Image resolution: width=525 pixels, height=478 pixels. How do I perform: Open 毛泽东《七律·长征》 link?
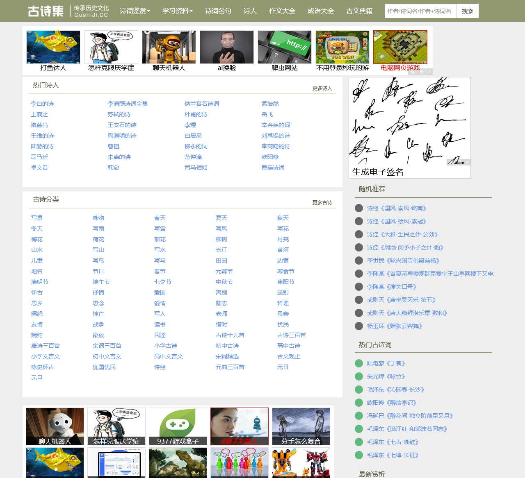pos(393,455)
